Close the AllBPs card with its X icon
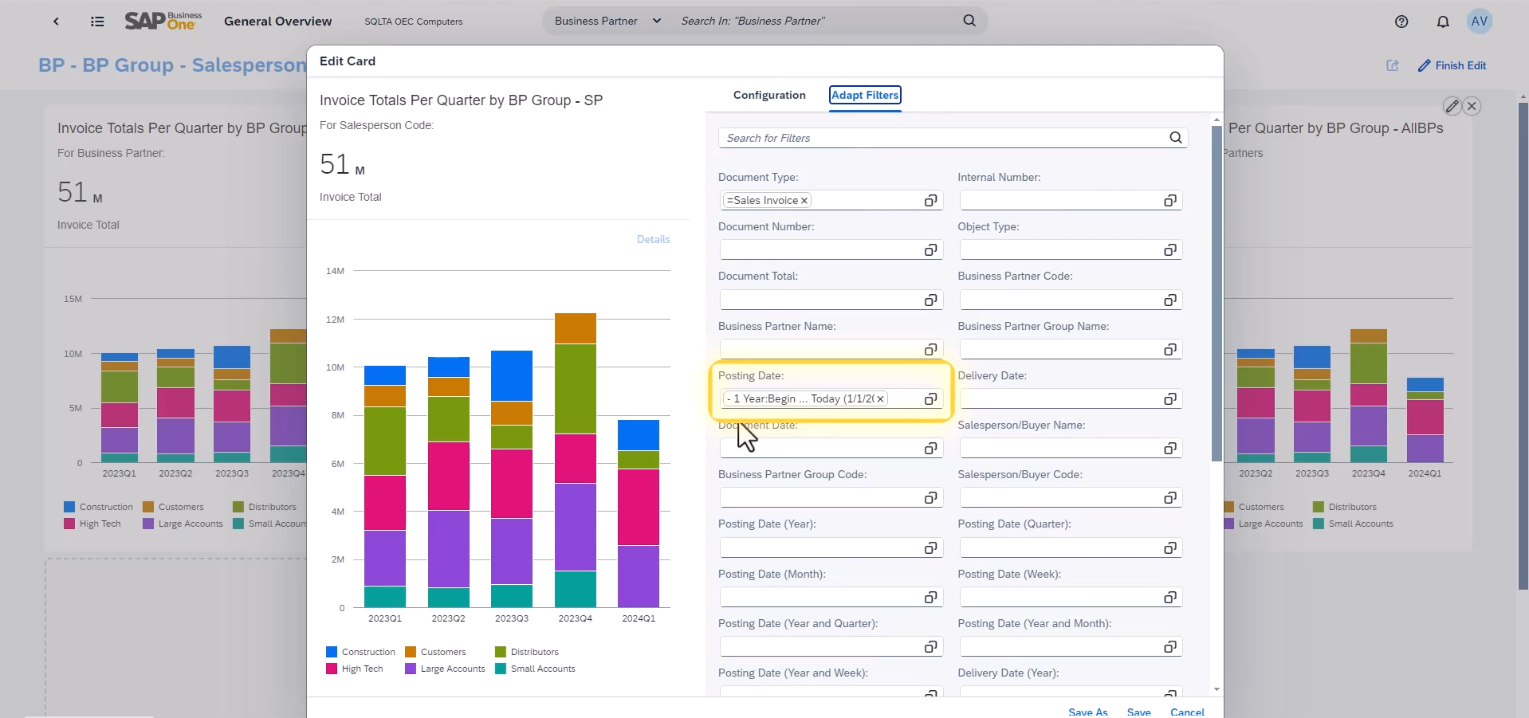This screenshot has width=1529, height=718. (1472, 106)
